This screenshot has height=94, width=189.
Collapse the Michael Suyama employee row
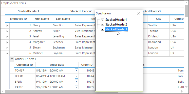tap(7, 53)
